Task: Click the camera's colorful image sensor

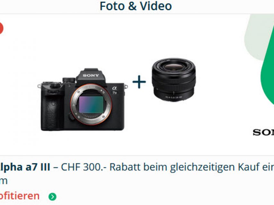Action: click(x=91, y=104)
